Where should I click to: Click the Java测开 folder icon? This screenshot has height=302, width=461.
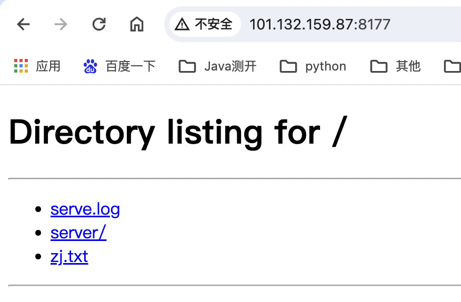click(187, 66)
